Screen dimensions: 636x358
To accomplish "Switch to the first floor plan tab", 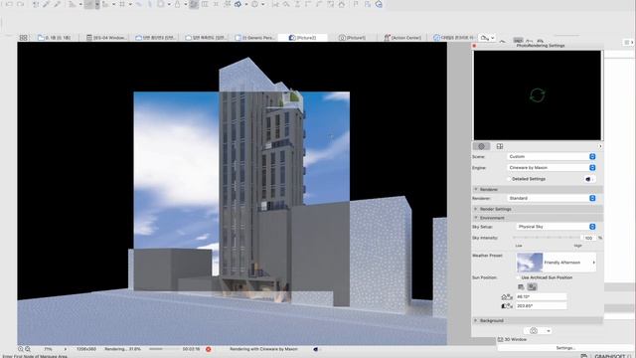I will (54, 38).
